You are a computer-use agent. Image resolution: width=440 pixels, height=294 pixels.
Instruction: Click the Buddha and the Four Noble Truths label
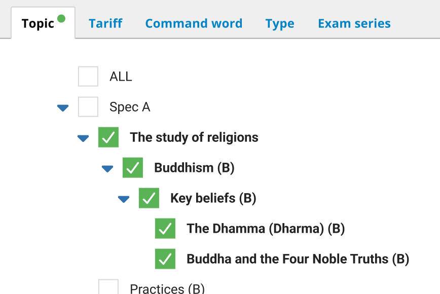[x=298, y=259]
